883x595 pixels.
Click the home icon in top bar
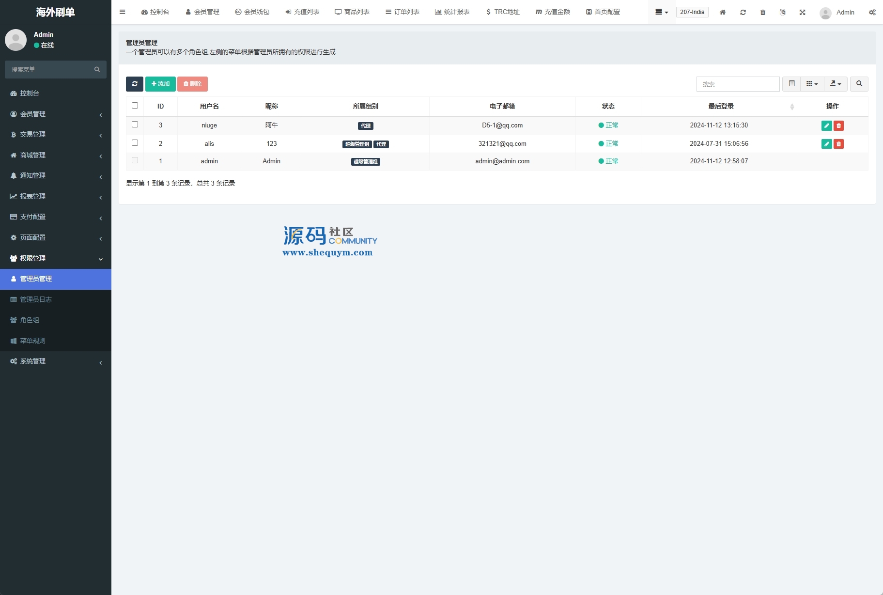722,12
